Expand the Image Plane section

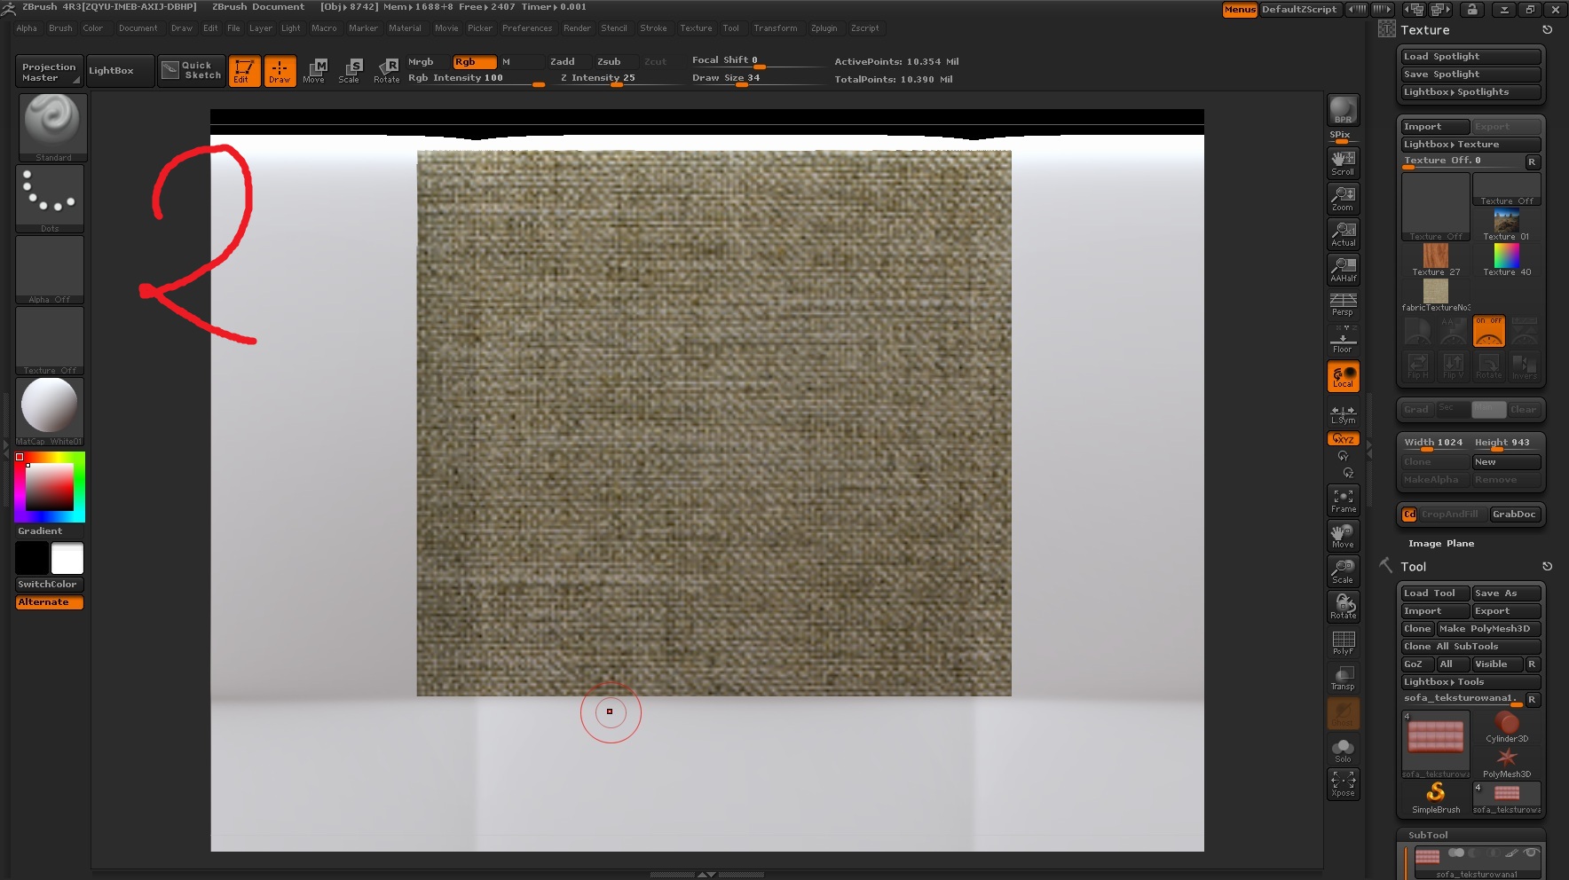pos(1441,544)
